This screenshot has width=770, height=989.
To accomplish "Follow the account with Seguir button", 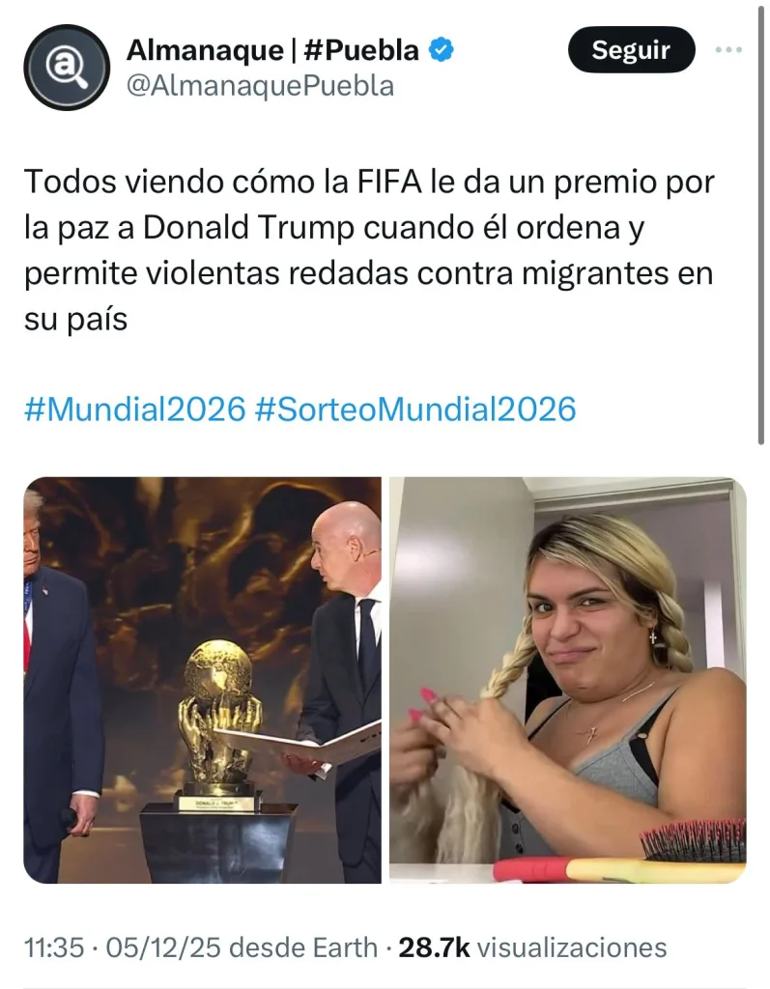I will (631, 50).
